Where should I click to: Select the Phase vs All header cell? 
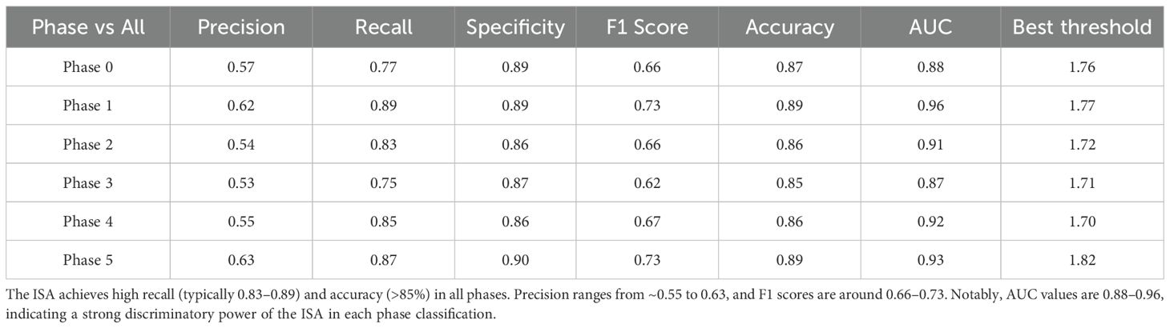[88, 27]
